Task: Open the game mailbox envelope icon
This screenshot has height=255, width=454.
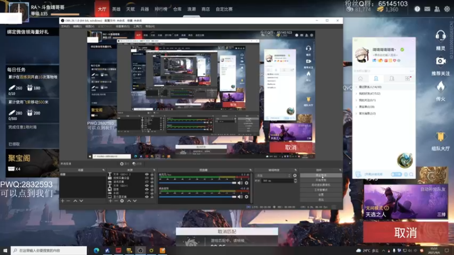Action: point(427,9)
